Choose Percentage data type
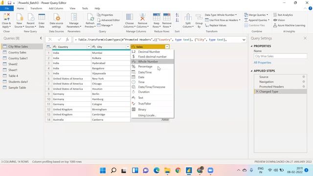The height and width of the screenshot is (176, 313). (x=152, y=66)
